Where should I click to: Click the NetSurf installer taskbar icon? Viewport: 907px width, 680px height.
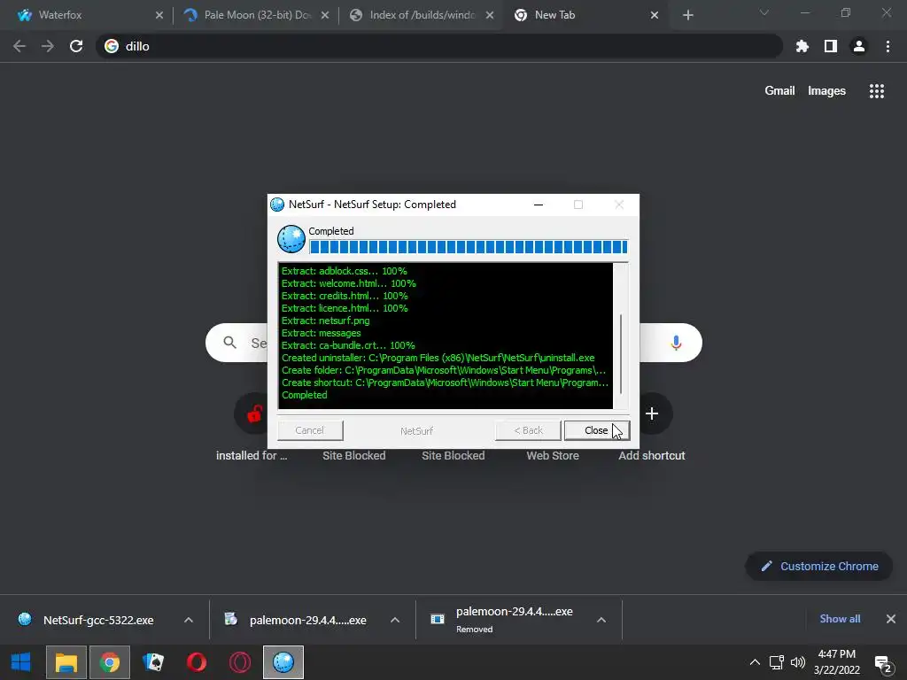click(x=283, y=662)
